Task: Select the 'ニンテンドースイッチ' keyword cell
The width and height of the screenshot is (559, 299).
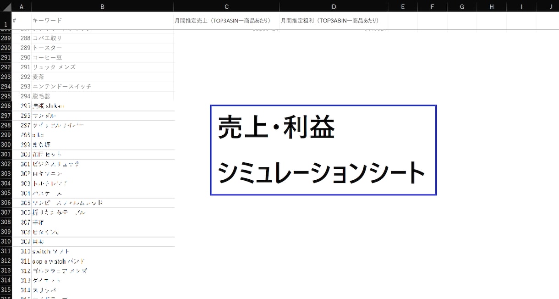Action: (x=102, y=86)
